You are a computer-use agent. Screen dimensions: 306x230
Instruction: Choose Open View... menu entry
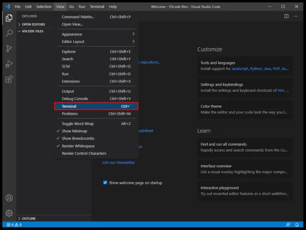pos(96,24)
